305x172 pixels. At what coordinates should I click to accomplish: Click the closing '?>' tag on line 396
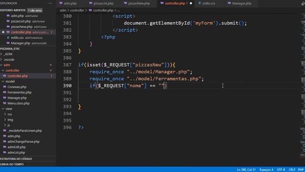click(81, 128)
